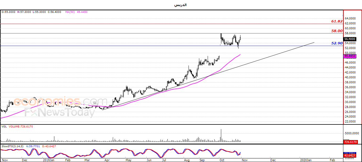Select the high value H:57.3000

(24, 12)
